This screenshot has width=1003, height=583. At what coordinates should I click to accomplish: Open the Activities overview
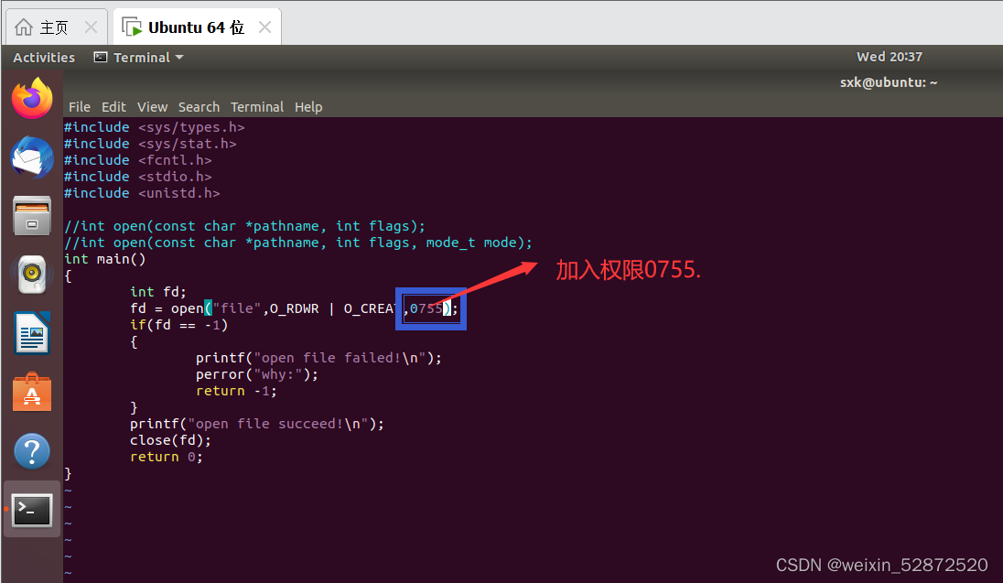pyautogui.click(x=44, y=58)
